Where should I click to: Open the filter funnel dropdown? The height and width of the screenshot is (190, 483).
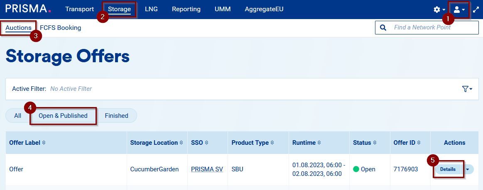(x=467, y=89)
